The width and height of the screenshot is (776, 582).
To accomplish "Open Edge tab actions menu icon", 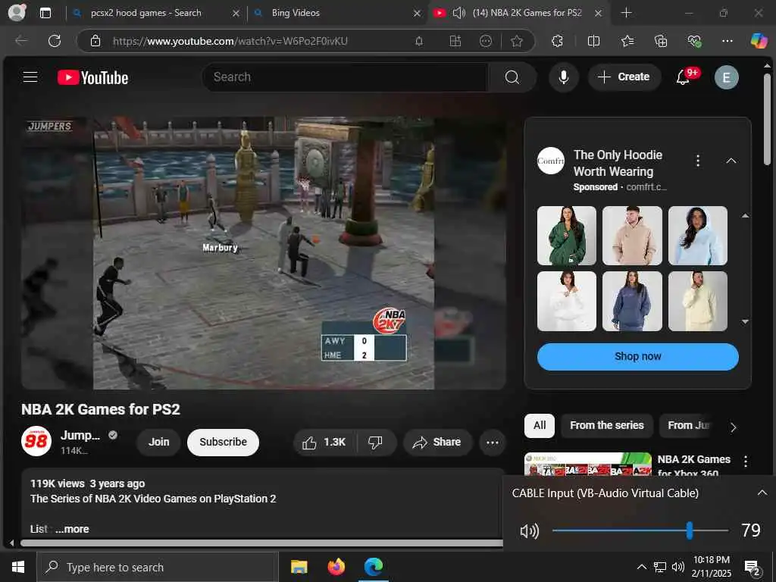I will [45, 13].
